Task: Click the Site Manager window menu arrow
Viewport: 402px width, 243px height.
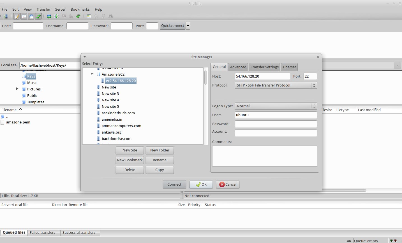Action: tap(85, 57)
